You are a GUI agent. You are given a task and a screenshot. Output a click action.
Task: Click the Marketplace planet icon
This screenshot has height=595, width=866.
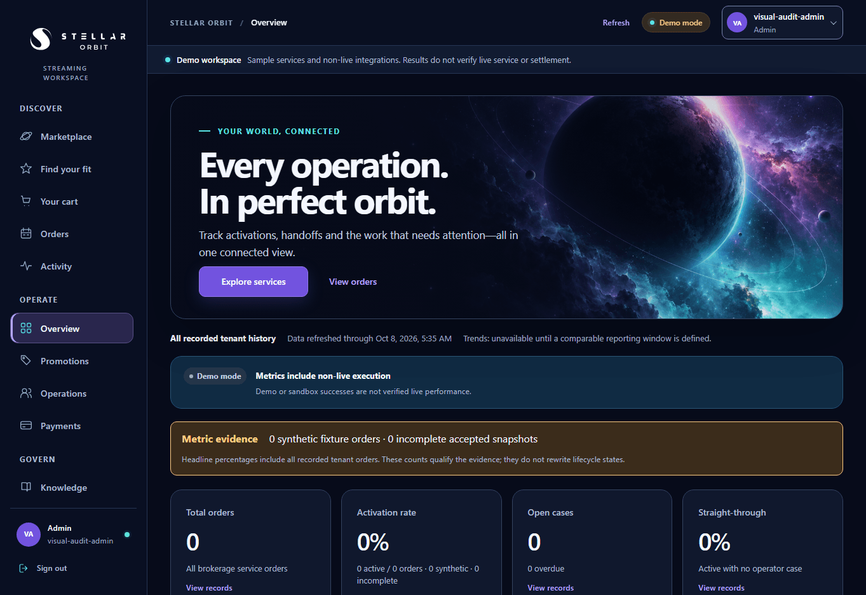point(26,136)
